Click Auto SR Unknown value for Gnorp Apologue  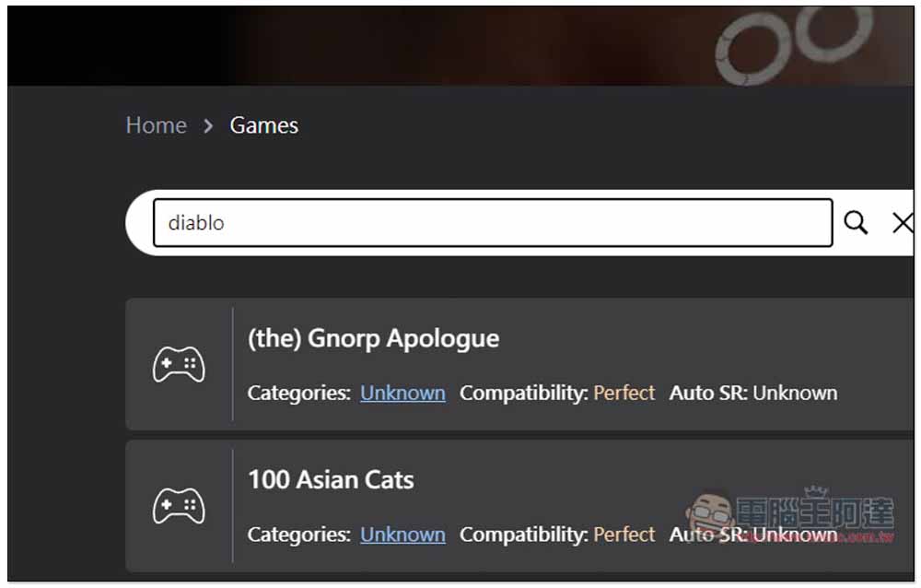795,393
